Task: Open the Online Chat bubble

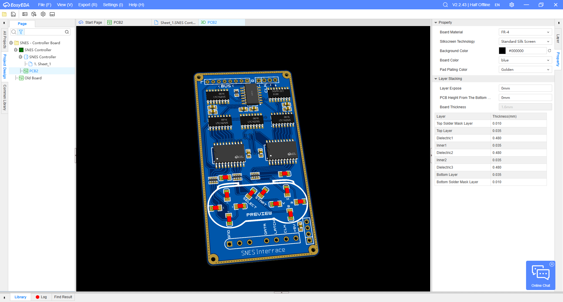Action: (x=541, y=275)
